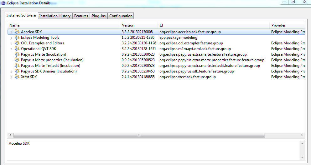Viewport: 311px width, 165px height.
Task: Click the Papyrus Marte Textedit feature icon
Action: tap(17, 66)
